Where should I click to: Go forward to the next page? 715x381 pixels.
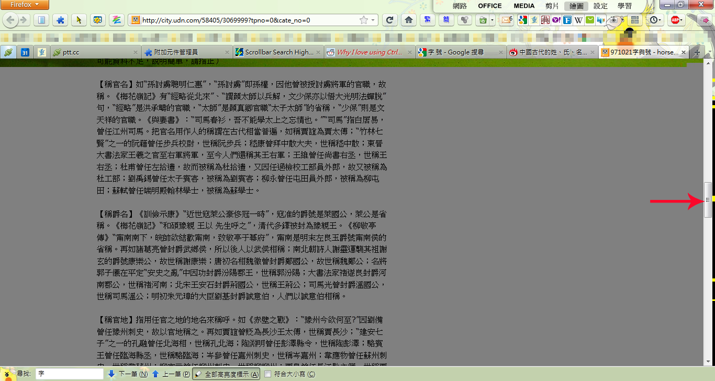coord(24,20)
